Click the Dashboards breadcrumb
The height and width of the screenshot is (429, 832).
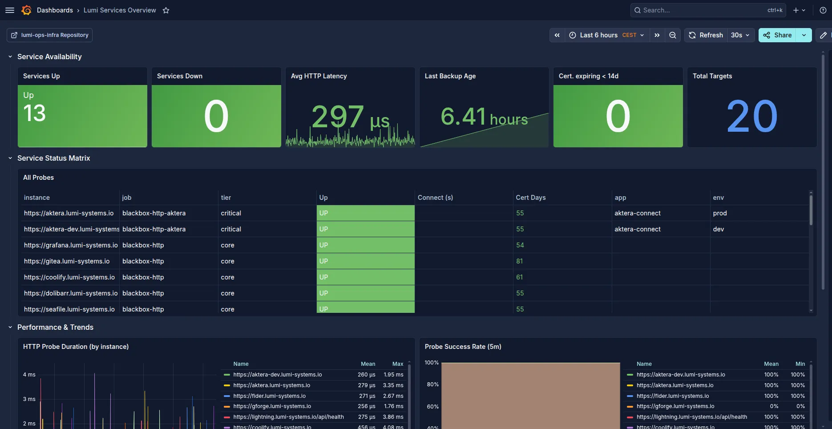[55, 10]
